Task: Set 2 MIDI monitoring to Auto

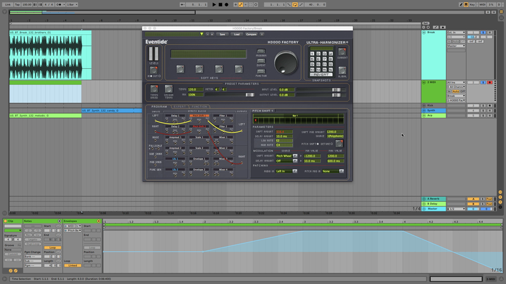Action: [x=456, y=92]
